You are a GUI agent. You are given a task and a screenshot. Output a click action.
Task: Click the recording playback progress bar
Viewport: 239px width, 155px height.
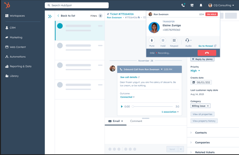(153, 107)
